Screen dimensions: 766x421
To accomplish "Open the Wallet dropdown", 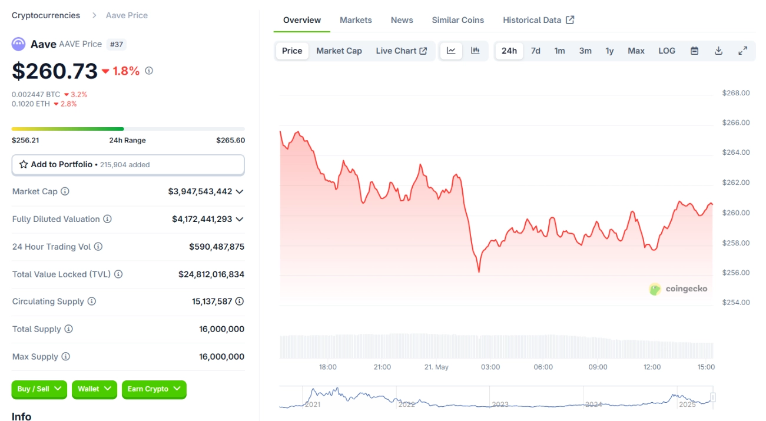I will tap(94, 389).
